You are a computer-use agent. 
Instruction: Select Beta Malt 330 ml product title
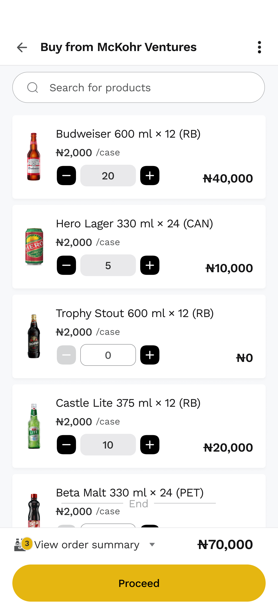click(130, 493)
